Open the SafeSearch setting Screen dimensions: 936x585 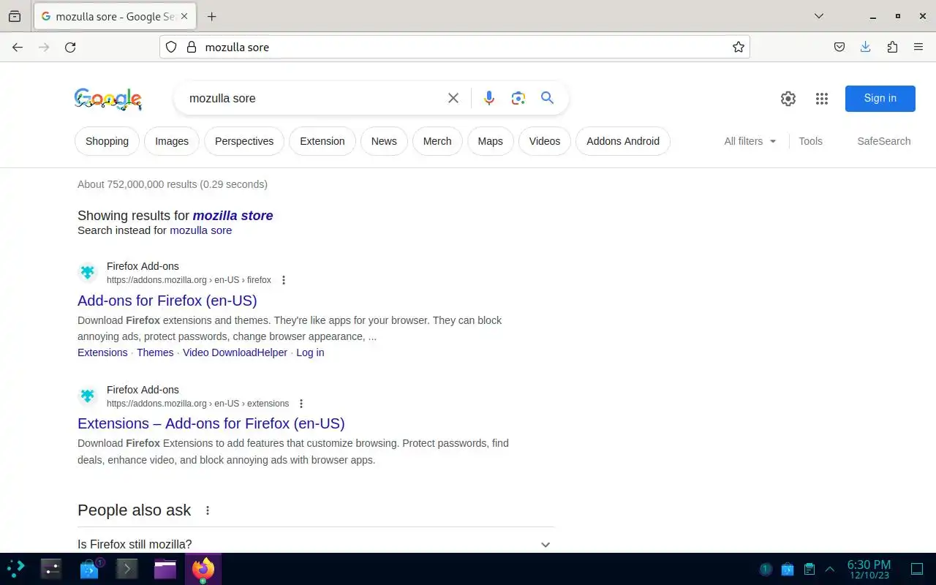pos(884,141)
